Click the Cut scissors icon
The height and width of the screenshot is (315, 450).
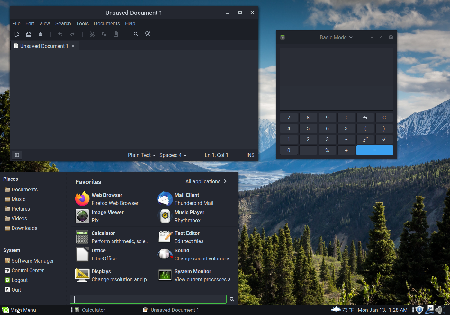click(92, 34)
